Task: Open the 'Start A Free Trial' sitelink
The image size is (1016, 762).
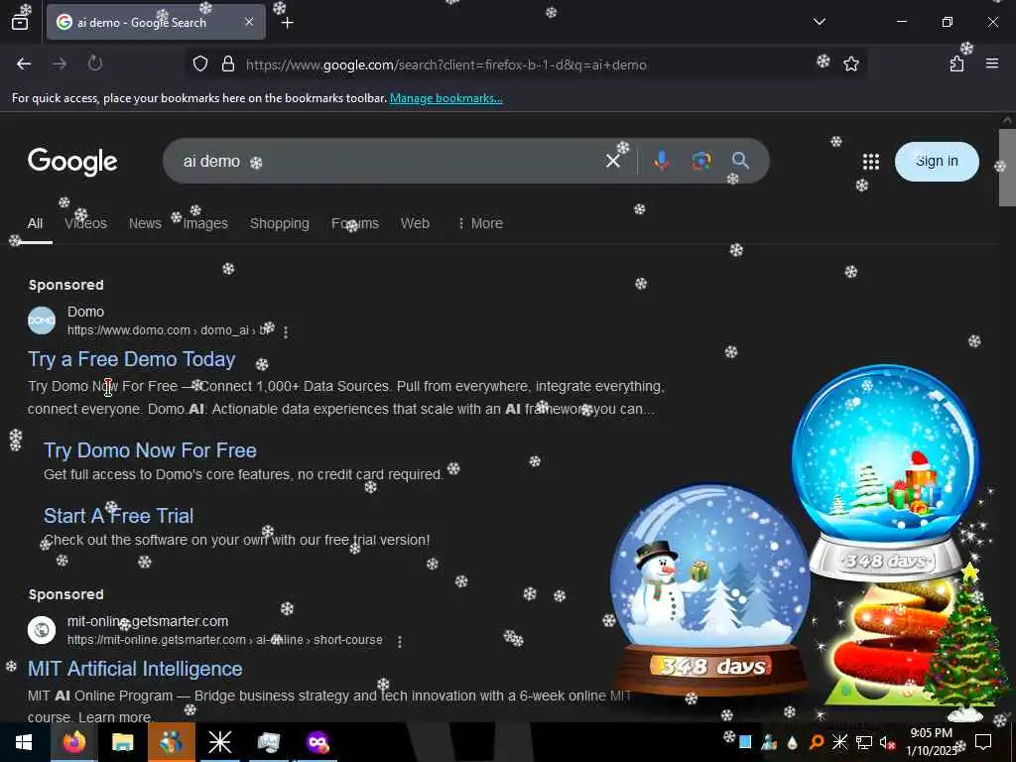Action: pos(119,516)
